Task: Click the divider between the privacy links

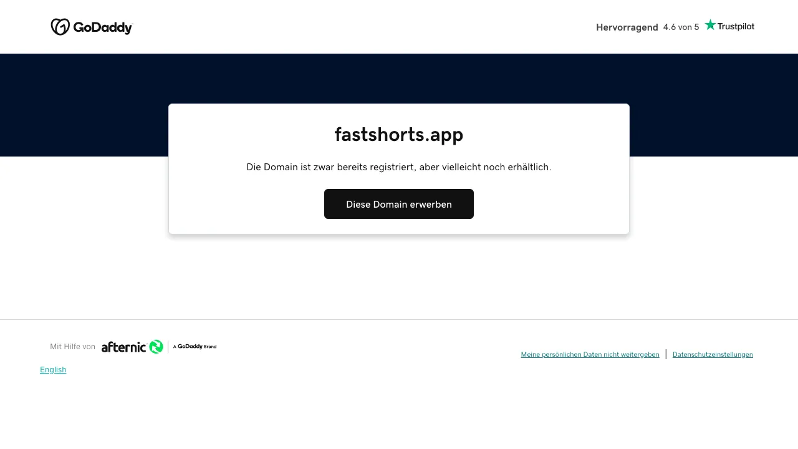Action: (x=666, y=354)
